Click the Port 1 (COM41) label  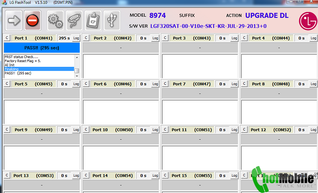click(33, 38)
